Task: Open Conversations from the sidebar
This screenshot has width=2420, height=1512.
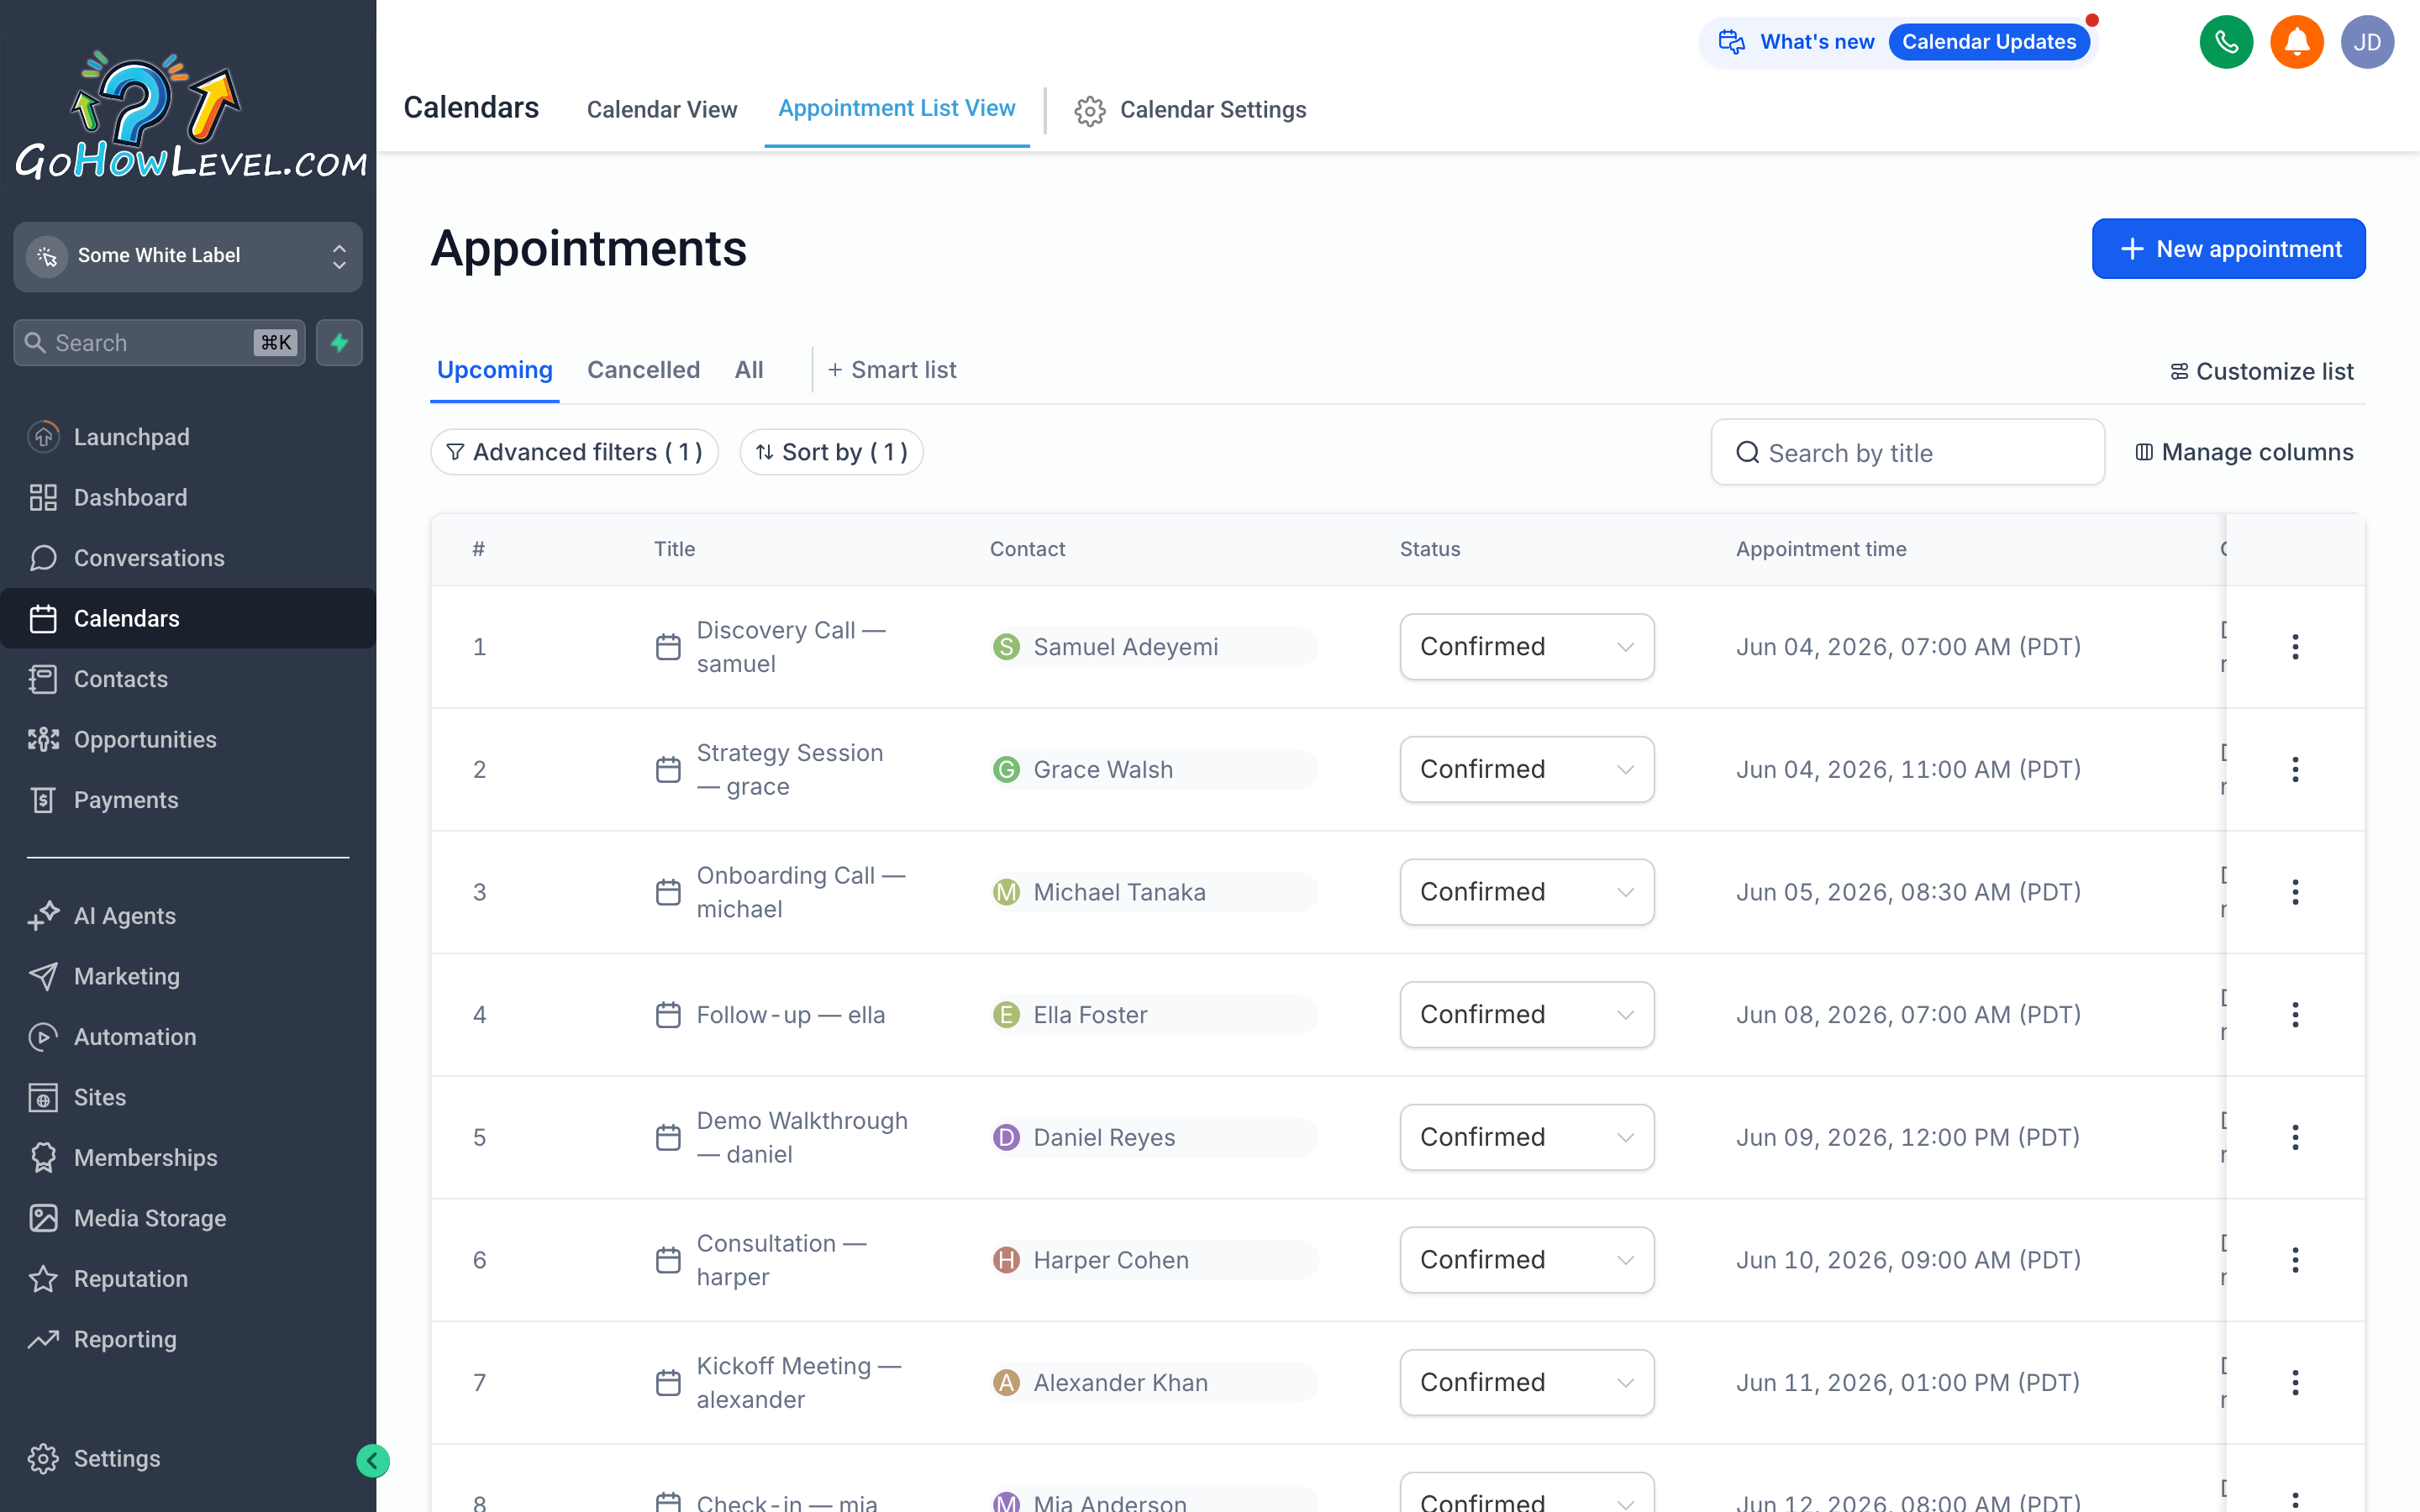Action: click(x=188, y=558)
